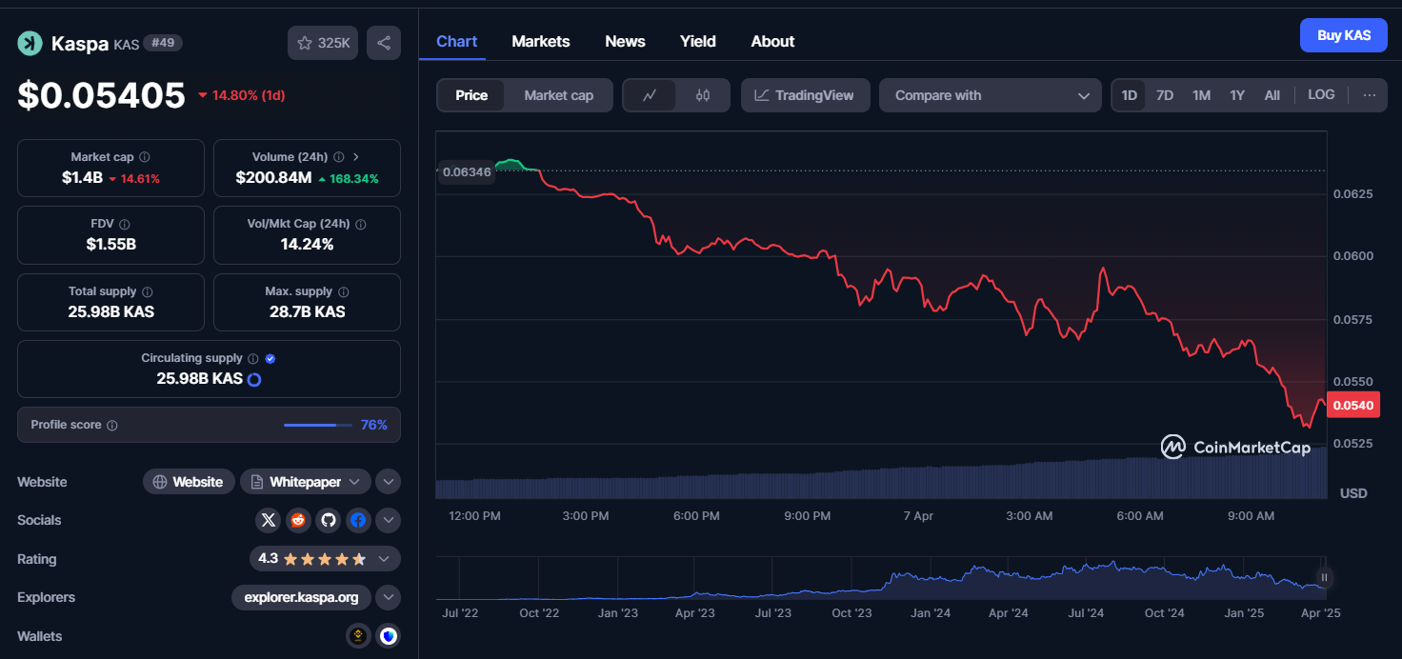Switch to the Markets tab

tap(540, 41)
